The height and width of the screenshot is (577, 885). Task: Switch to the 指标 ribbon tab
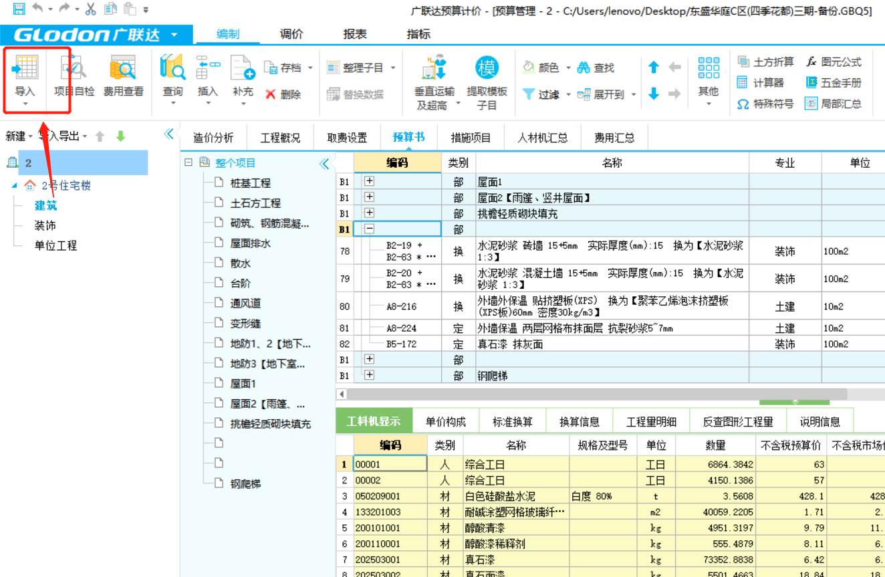(x=418, y=34)
